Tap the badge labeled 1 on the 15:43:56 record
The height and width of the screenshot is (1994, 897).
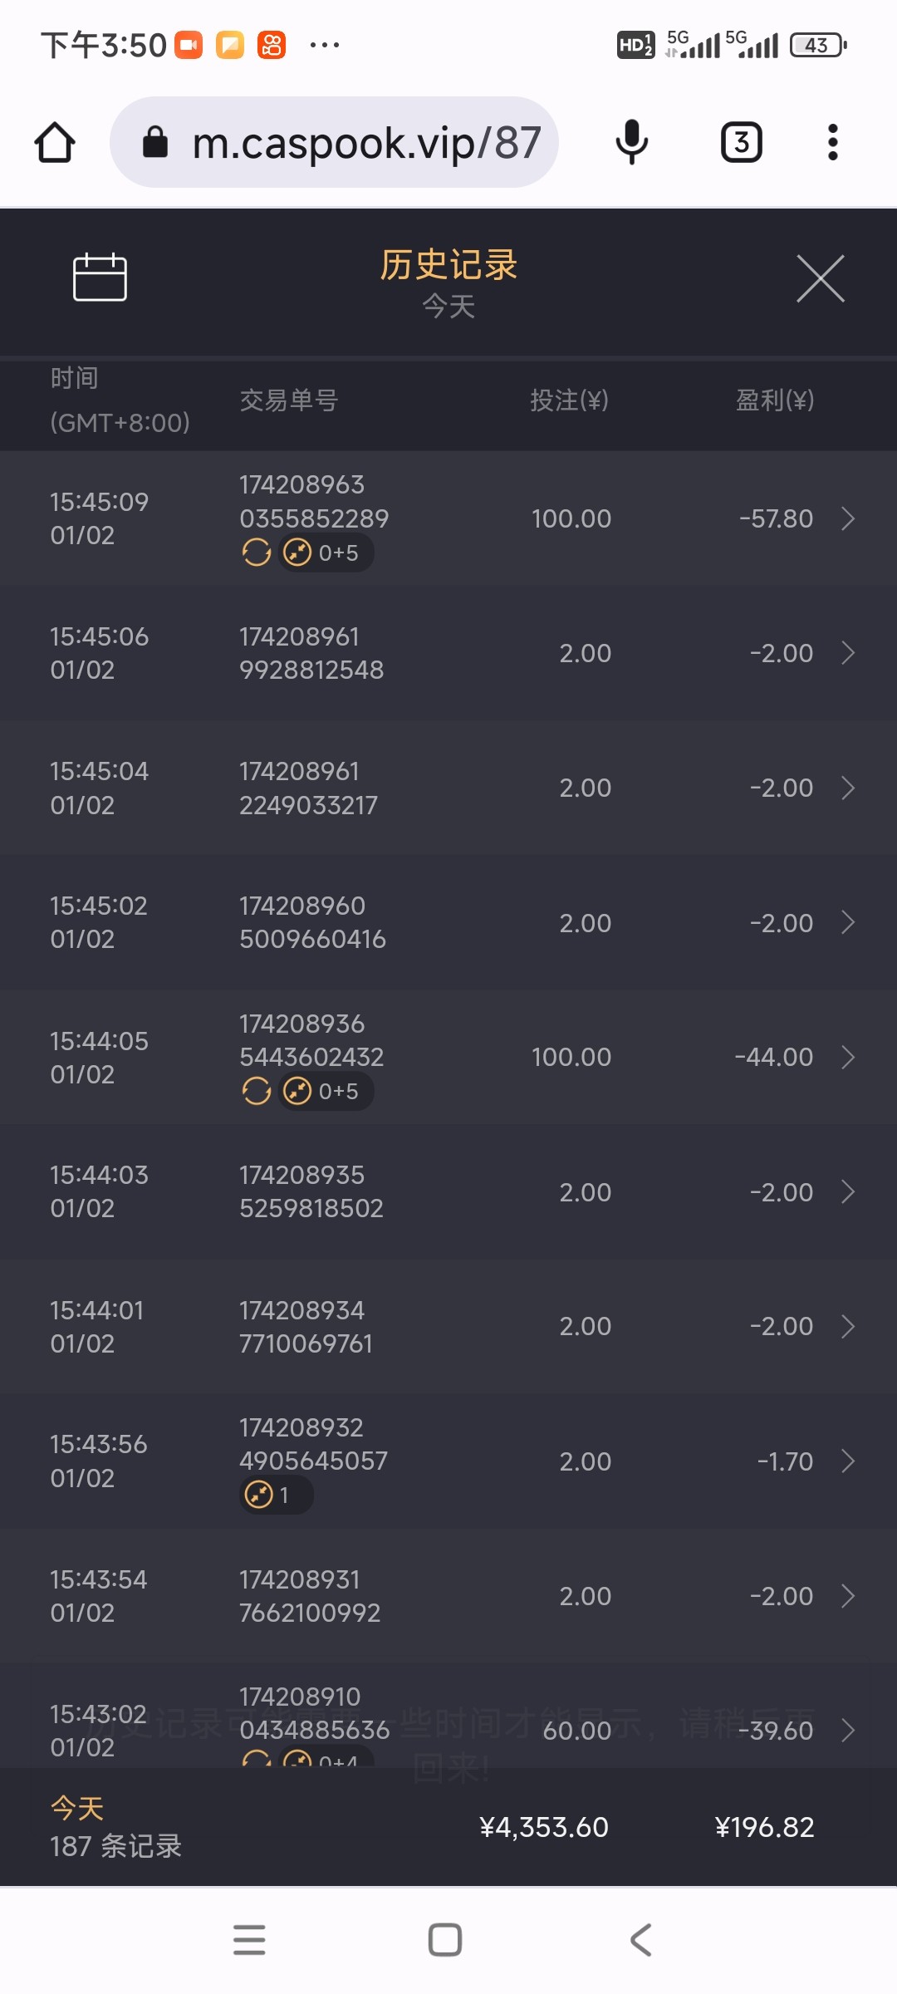coord(274,1495)
